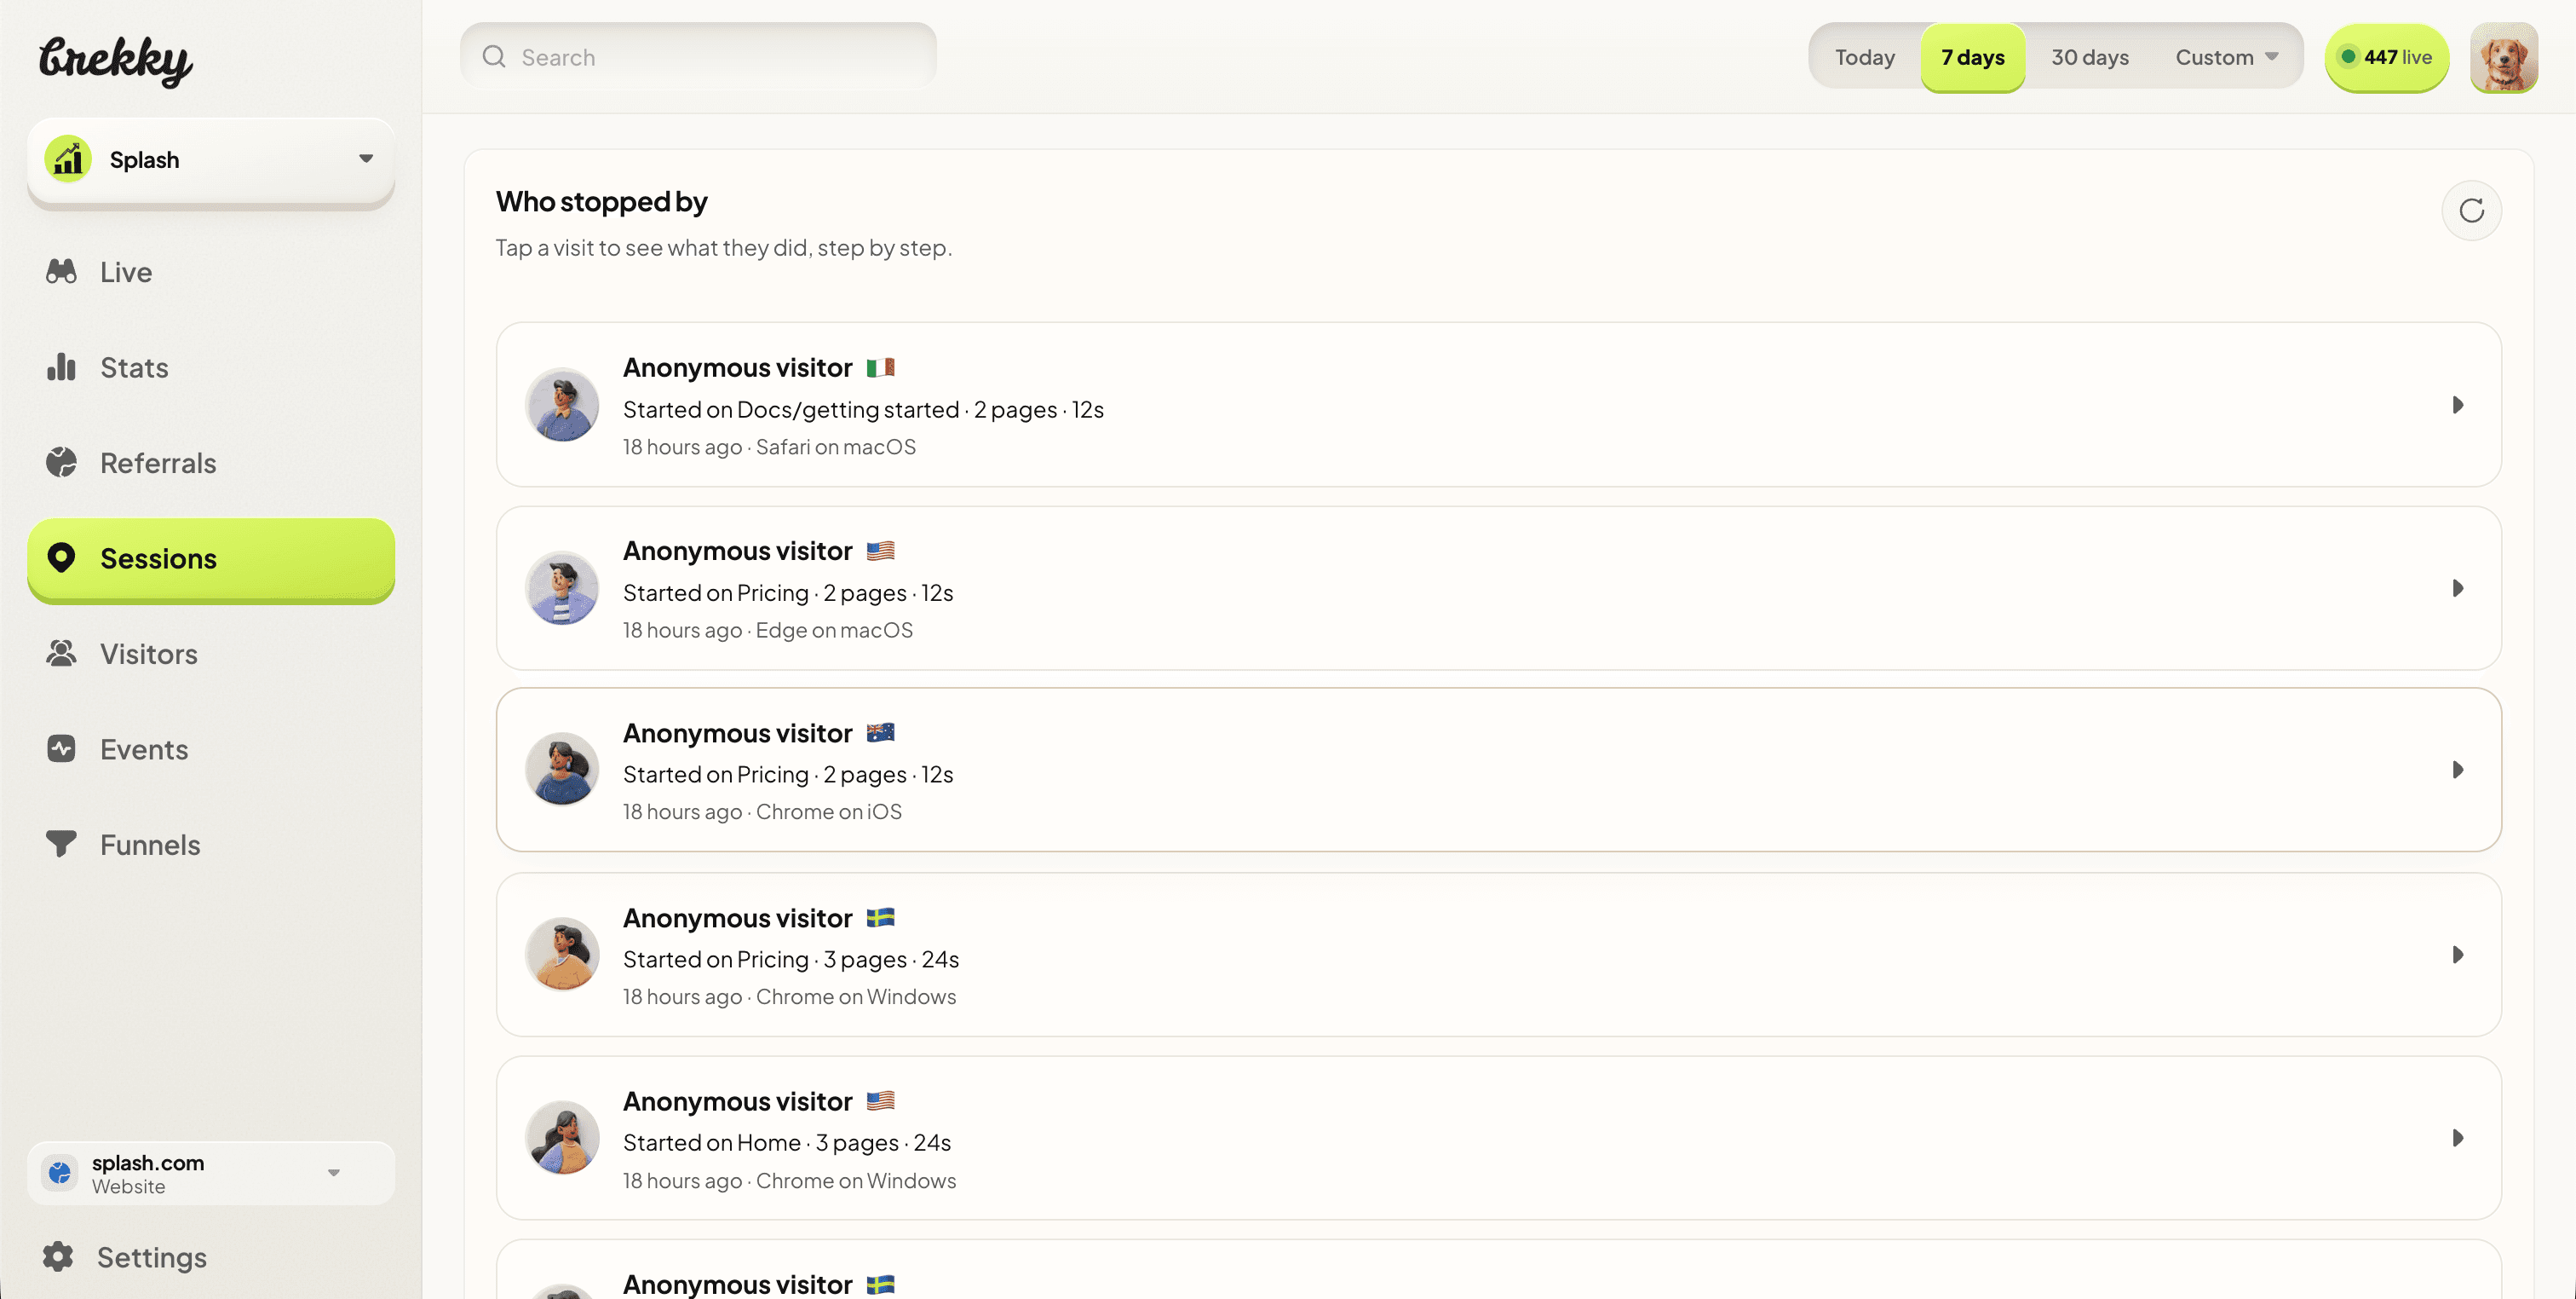Click avatar of Chrome on iOS visitor
Screen dimensions: 2576x1299
point(562,770)
